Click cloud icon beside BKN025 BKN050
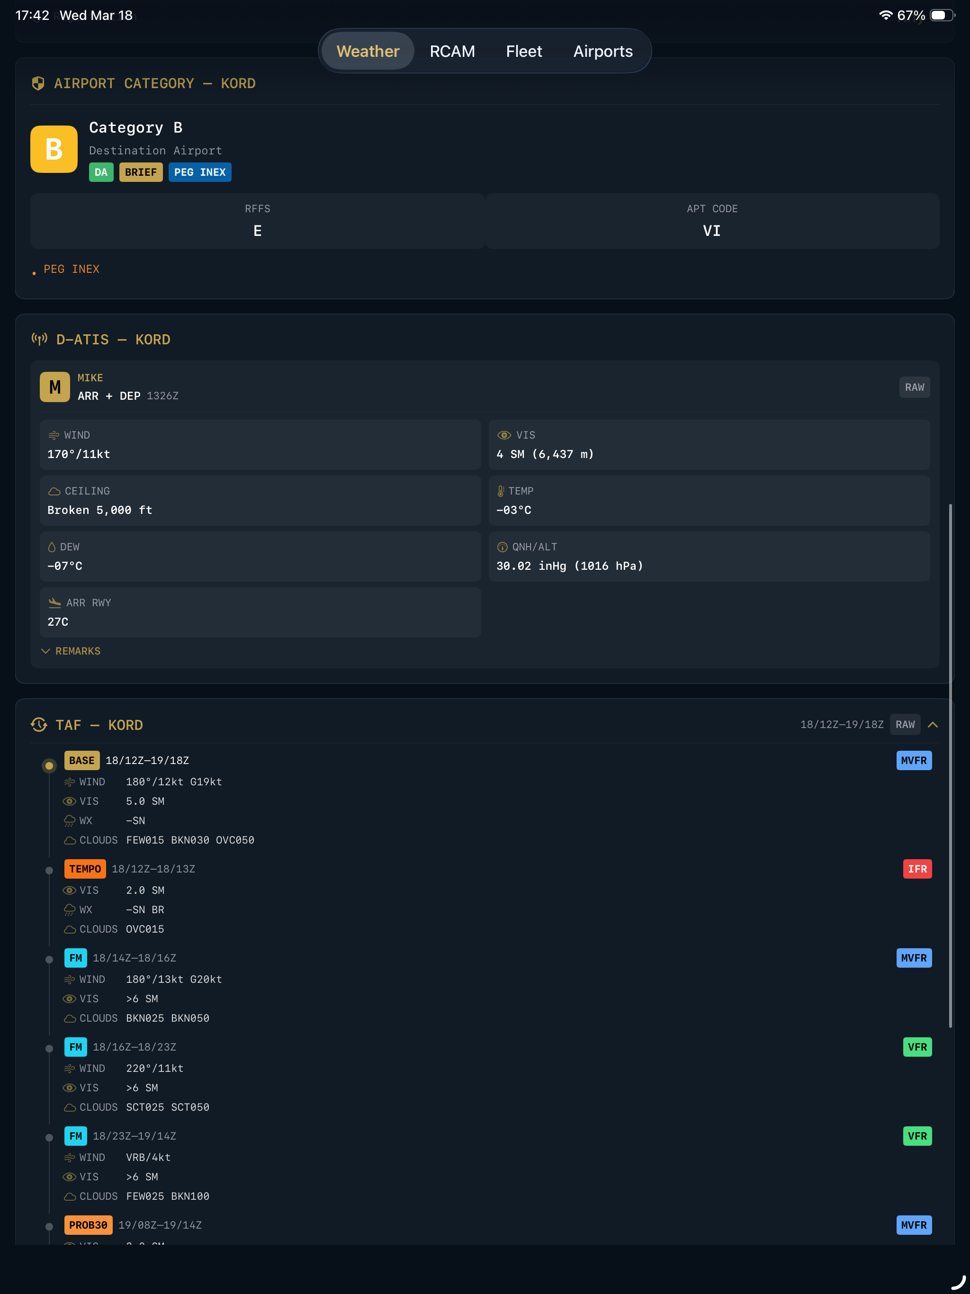 [x=70, y=1018]
